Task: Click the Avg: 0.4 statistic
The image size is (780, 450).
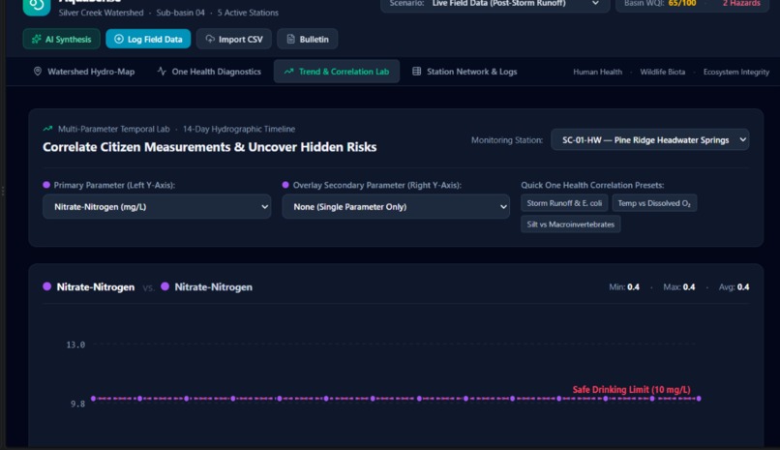Action: (x=734, y=286)
